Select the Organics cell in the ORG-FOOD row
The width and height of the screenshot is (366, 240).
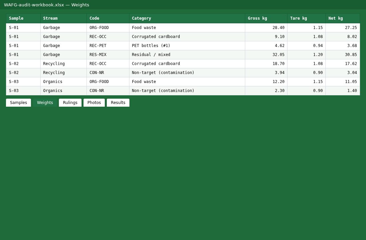(64, 82)
